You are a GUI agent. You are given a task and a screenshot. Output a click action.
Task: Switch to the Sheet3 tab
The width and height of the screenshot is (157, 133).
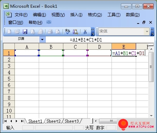(x=72, y=121)
